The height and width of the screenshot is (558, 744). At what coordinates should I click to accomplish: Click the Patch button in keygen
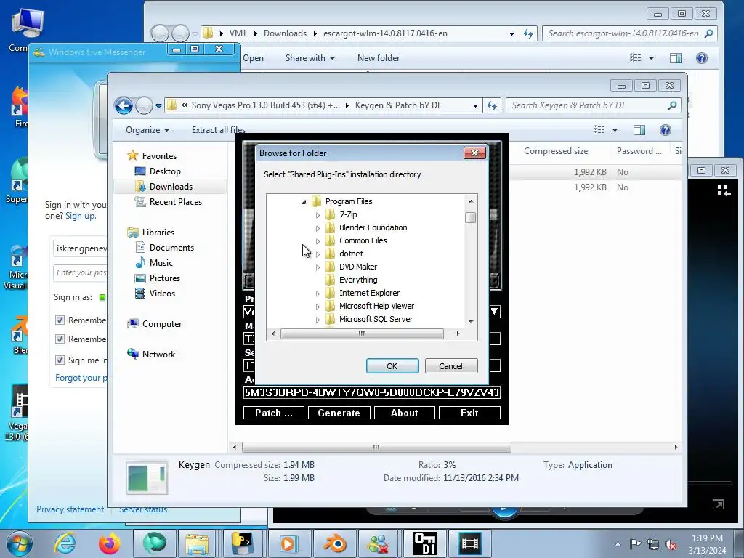(x=274, y=413)
